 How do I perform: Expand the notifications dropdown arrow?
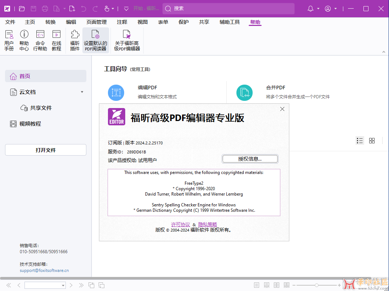[318, 9]
